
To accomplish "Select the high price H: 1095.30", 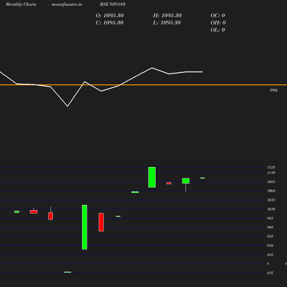I will 167,15.
